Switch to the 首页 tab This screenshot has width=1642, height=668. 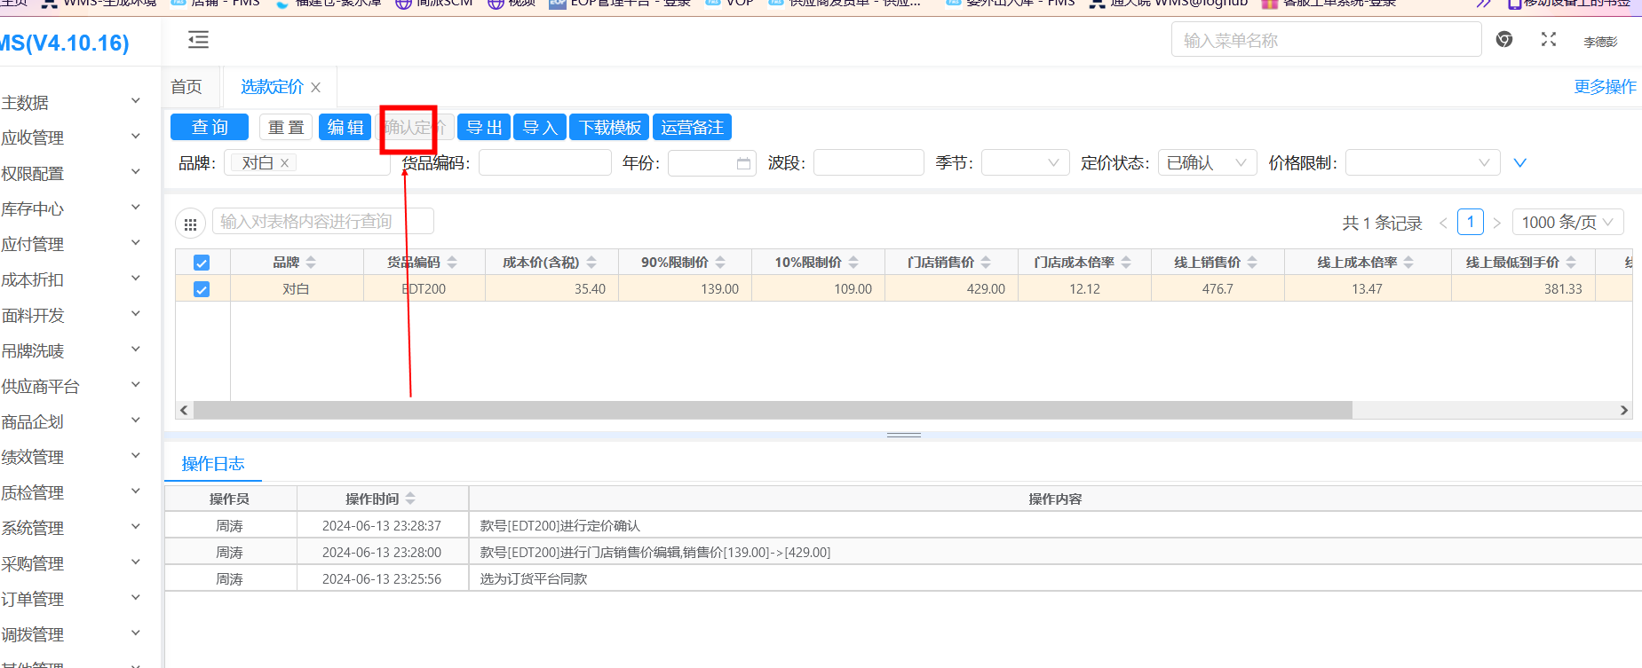click(x=186, y=87)
